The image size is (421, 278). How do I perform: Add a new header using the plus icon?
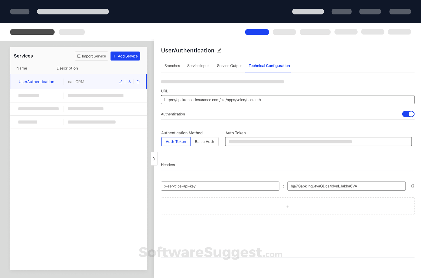288,207
